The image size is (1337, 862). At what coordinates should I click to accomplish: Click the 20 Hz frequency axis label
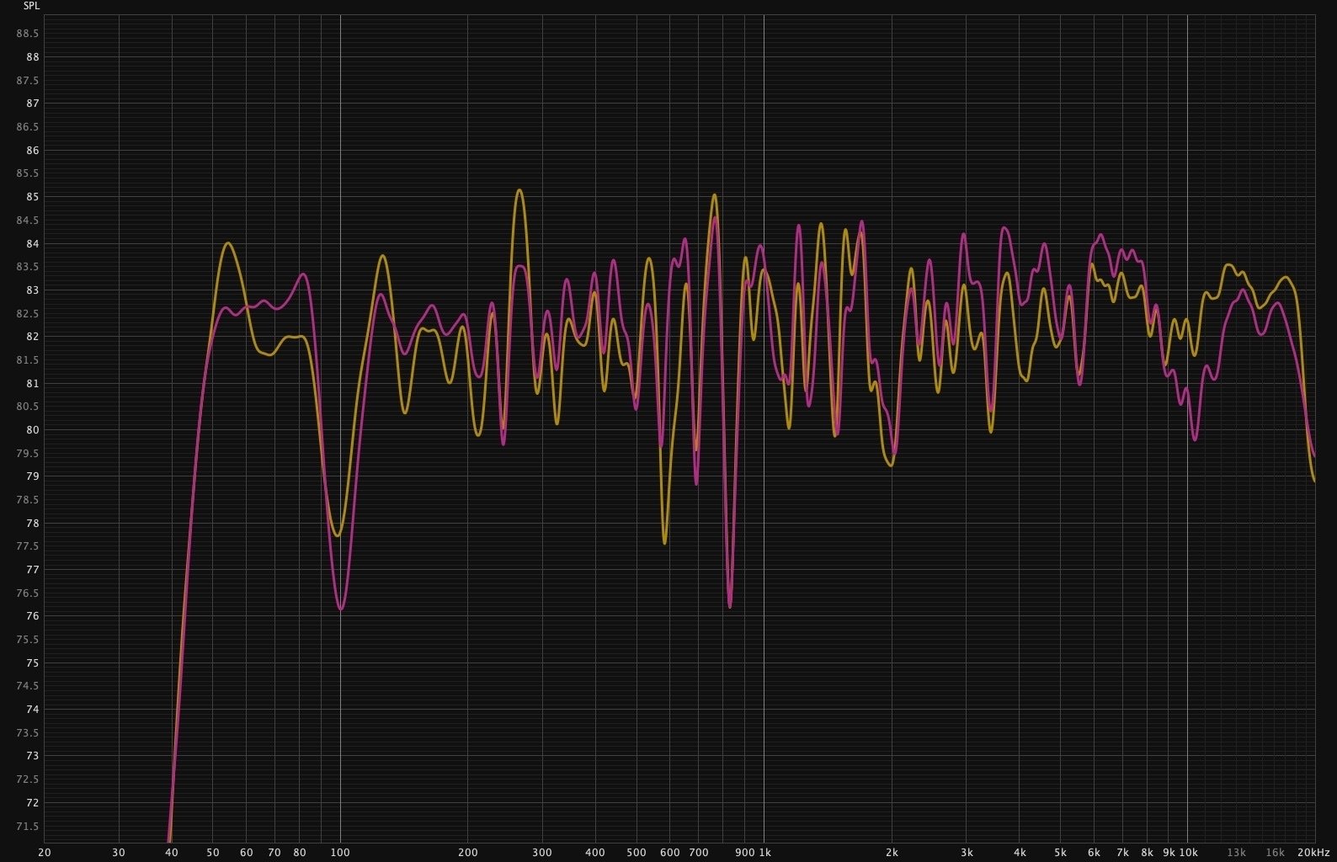point(45,853)
